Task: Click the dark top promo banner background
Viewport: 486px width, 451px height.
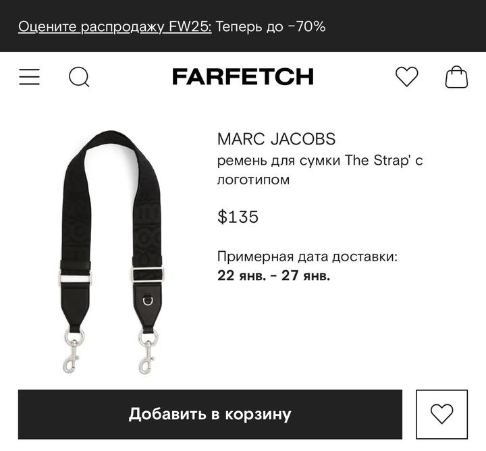Action: (403, 26)
